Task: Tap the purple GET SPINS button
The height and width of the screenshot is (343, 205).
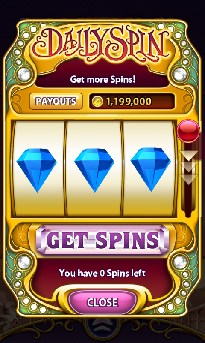Action: (x=102, y=240)
